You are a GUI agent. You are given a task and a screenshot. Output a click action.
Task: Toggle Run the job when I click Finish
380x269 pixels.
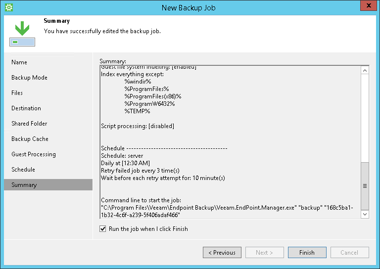tap(103, 229)
